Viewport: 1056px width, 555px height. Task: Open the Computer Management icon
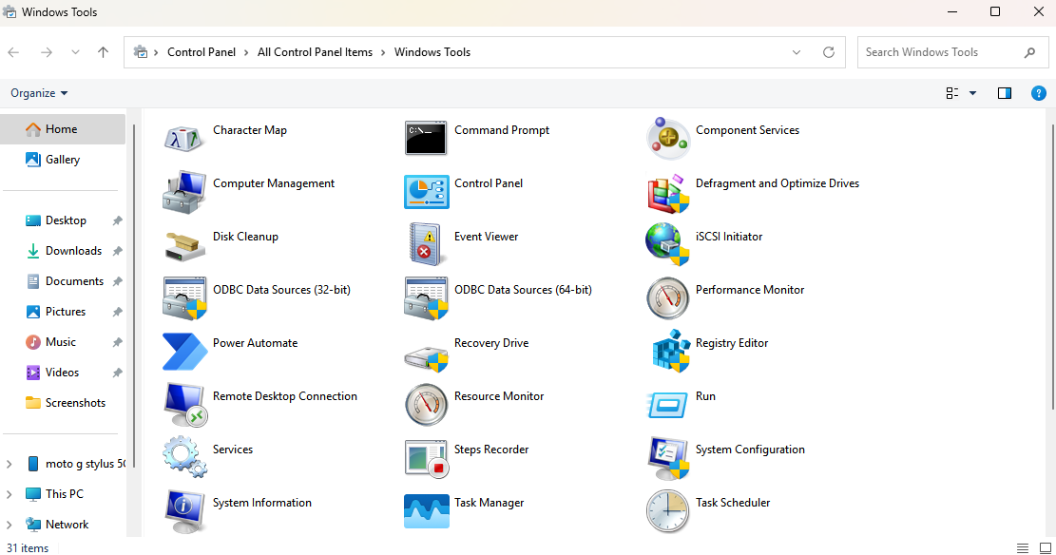point(183,191)
